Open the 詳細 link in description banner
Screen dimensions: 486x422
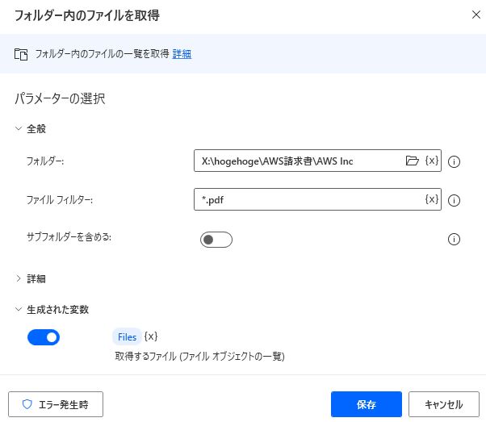point(182,54)
